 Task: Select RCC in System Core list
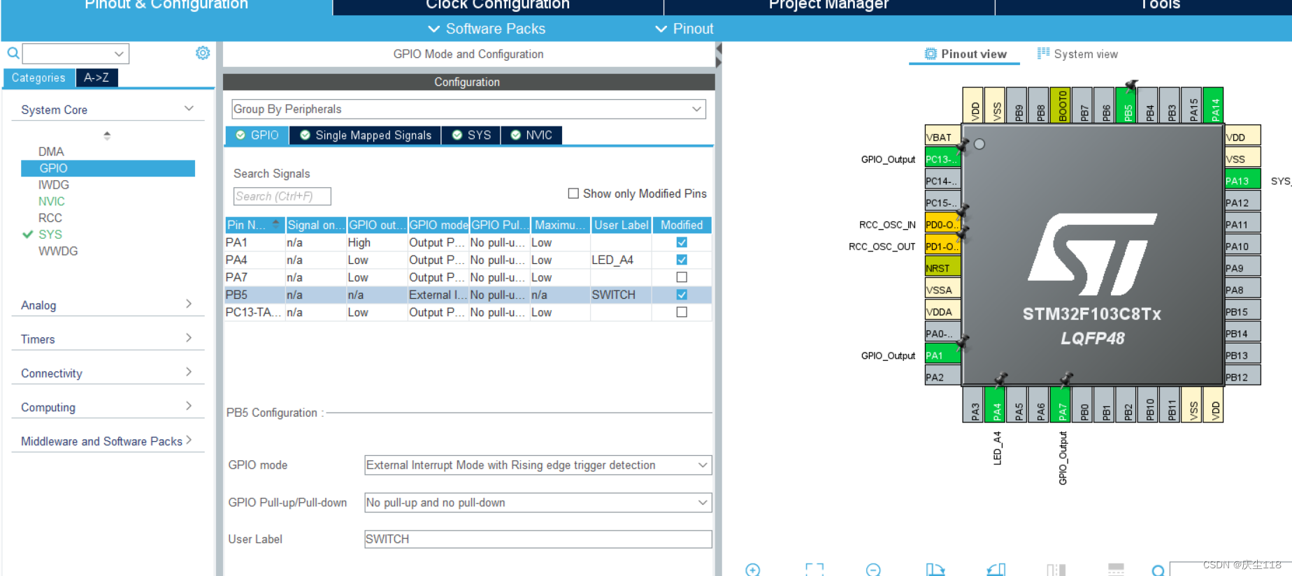click(50, 218)
